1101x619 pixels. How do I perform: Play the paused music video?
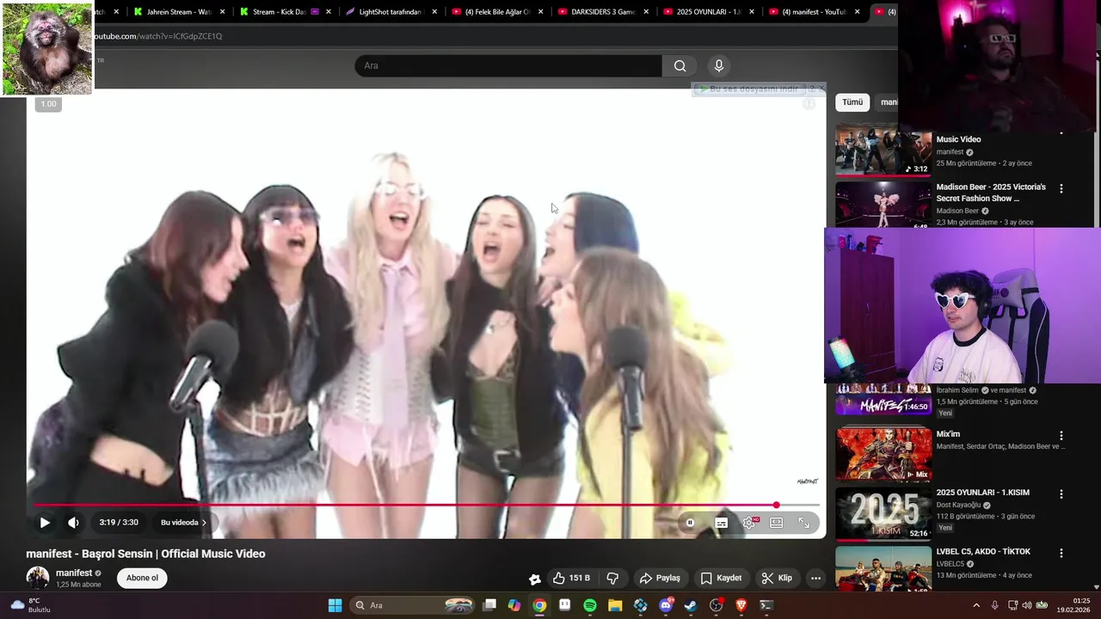45,522
